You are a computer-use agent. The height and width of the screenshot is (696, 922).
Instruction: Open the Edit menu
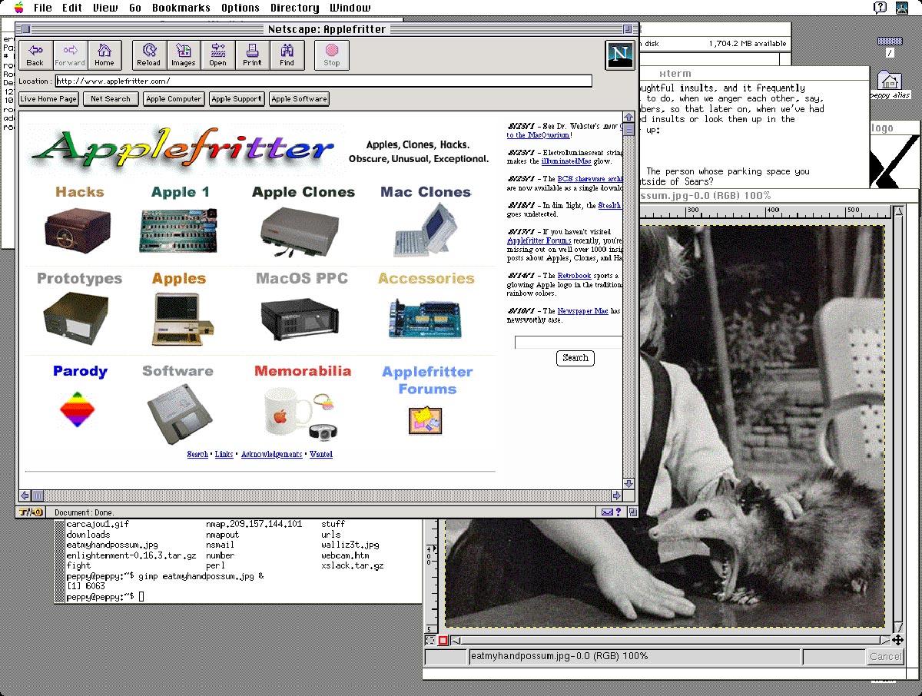[x=72, y=8]
